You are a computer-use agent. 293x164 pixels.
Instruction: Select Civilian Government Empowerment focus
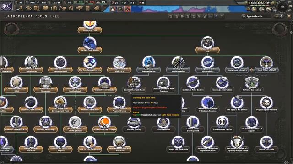60,65
